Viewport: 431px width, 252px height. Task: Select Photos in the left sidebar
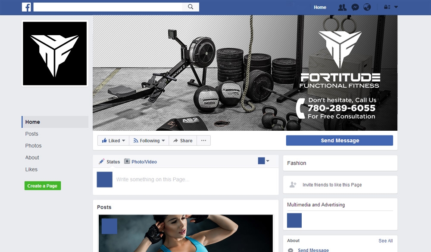(33, 145)
